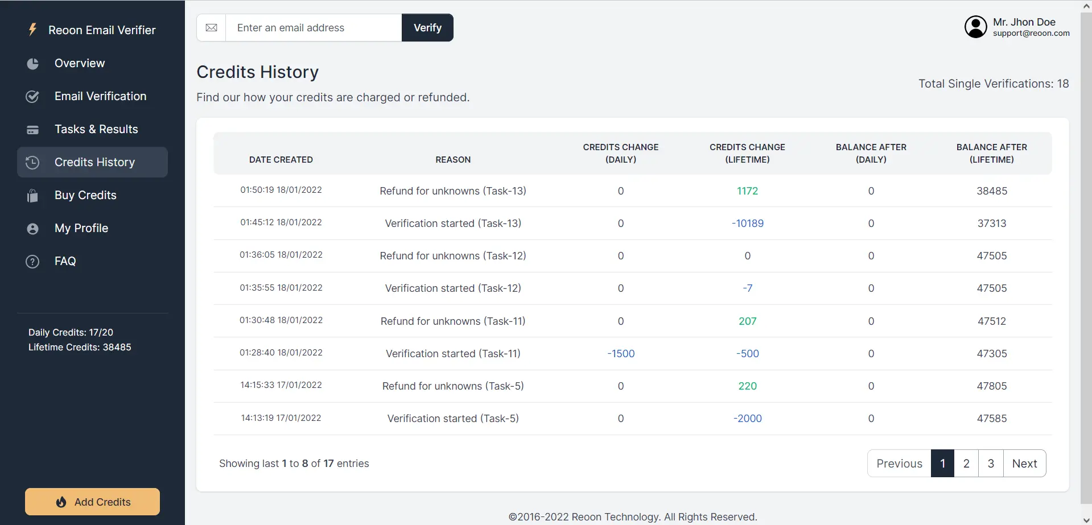Click the DATE CREATED column header
1092x525 pixels.
click(x=281, y=160)
